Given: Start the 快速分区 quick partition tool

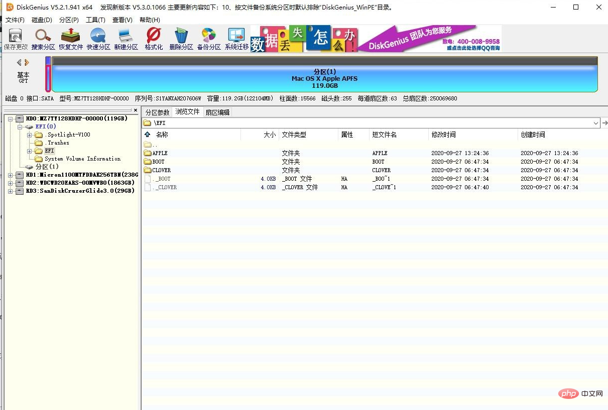Looking at the screenshot, I should 98,39.
